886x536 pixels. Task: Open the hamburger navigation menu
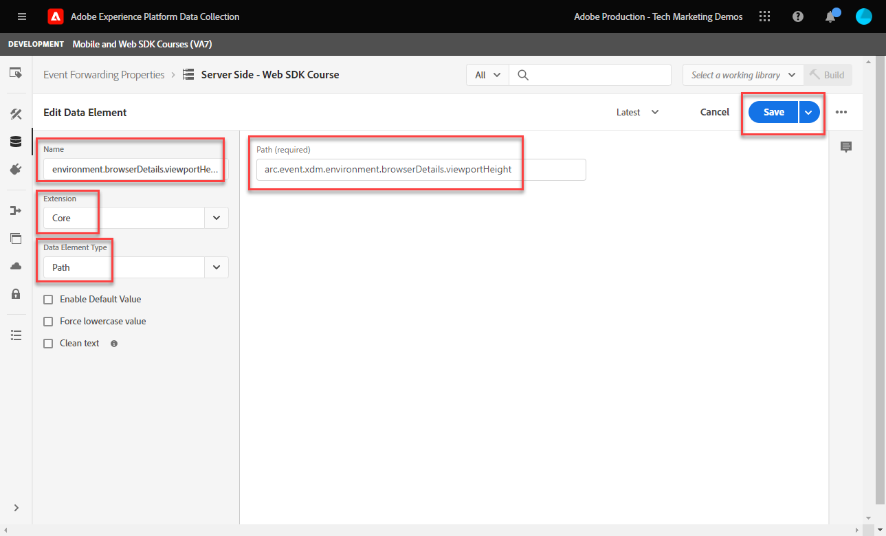22,16
